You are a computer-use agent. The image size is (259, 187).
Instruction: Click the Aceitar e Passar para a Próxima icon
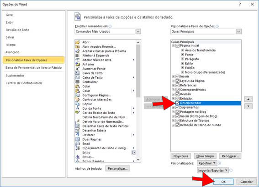(77, 51)
